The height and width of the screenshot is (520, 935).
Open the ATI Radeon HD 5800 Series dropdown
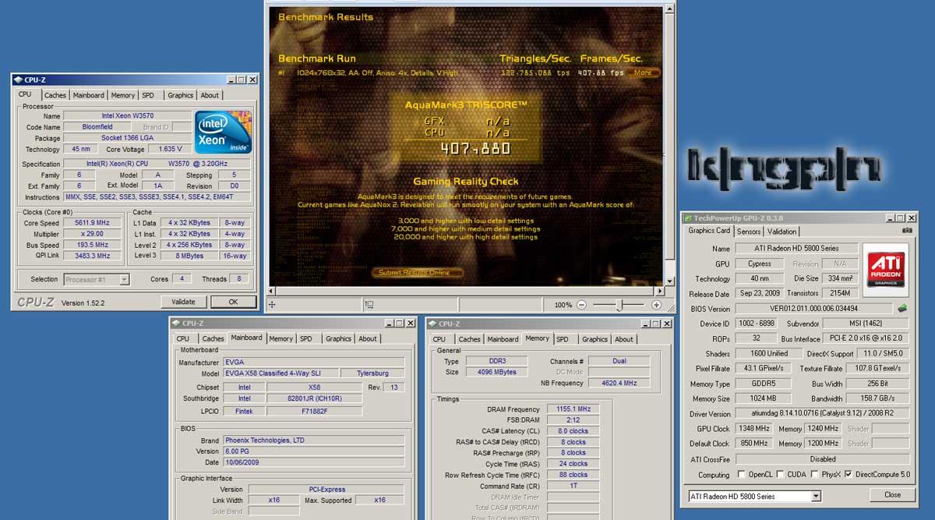coord(755,496)
